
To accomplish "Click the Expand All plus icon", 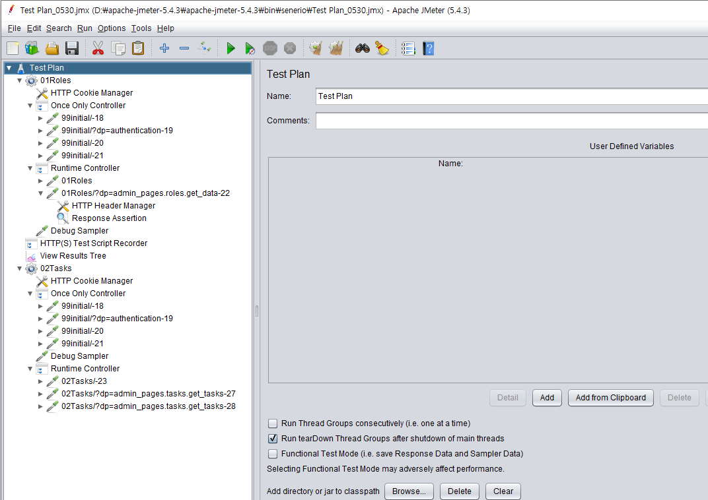I will [164, 48].
